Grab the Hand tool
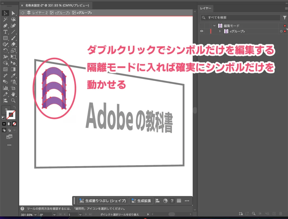This screenshot has height=219, width=288. pos(13,94)
